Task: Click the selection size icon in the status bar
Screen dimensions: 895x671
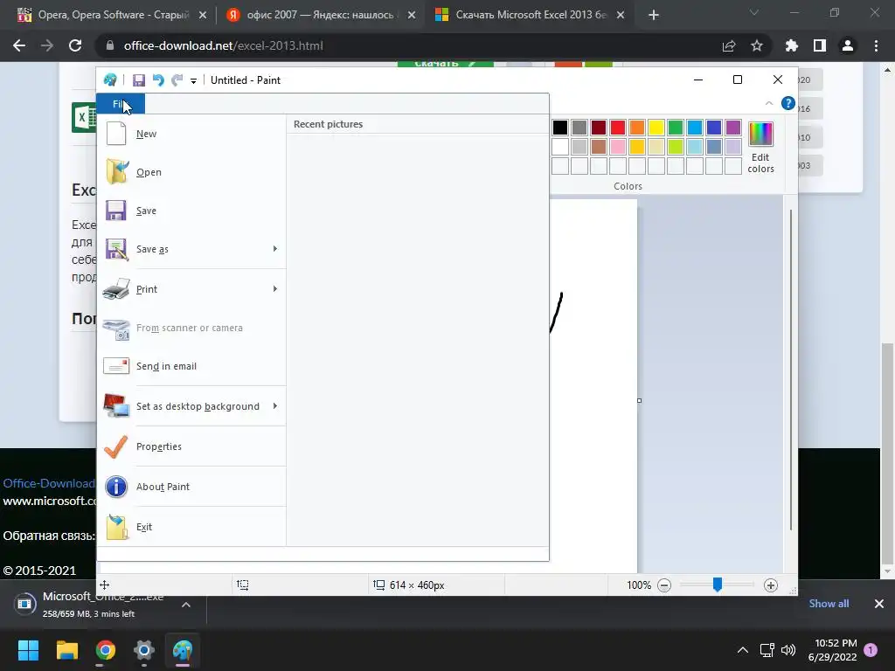Action: click(243, 585)
